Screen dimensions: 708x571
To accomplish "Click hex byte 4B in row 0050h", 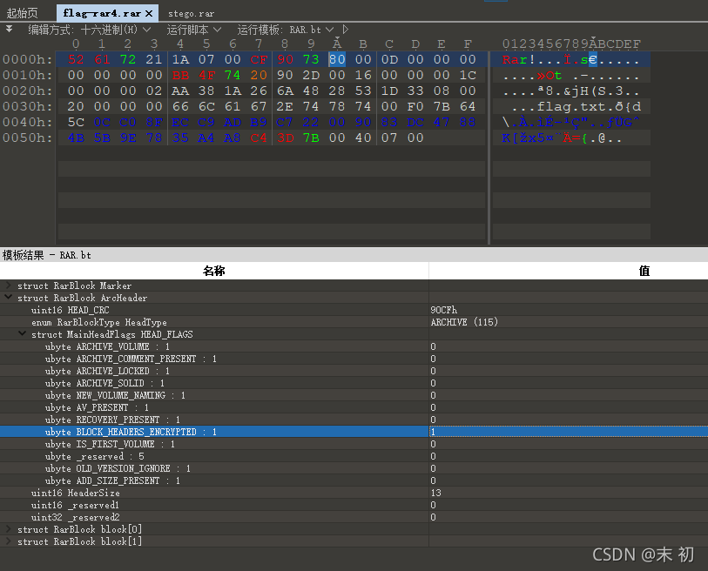I will (76, 138).
